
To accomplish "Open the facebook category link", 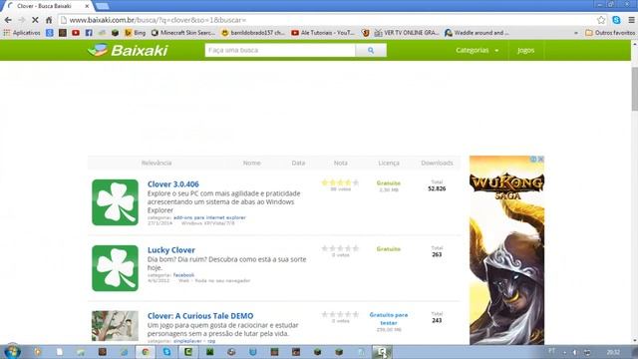I will (x=183, y=275).
